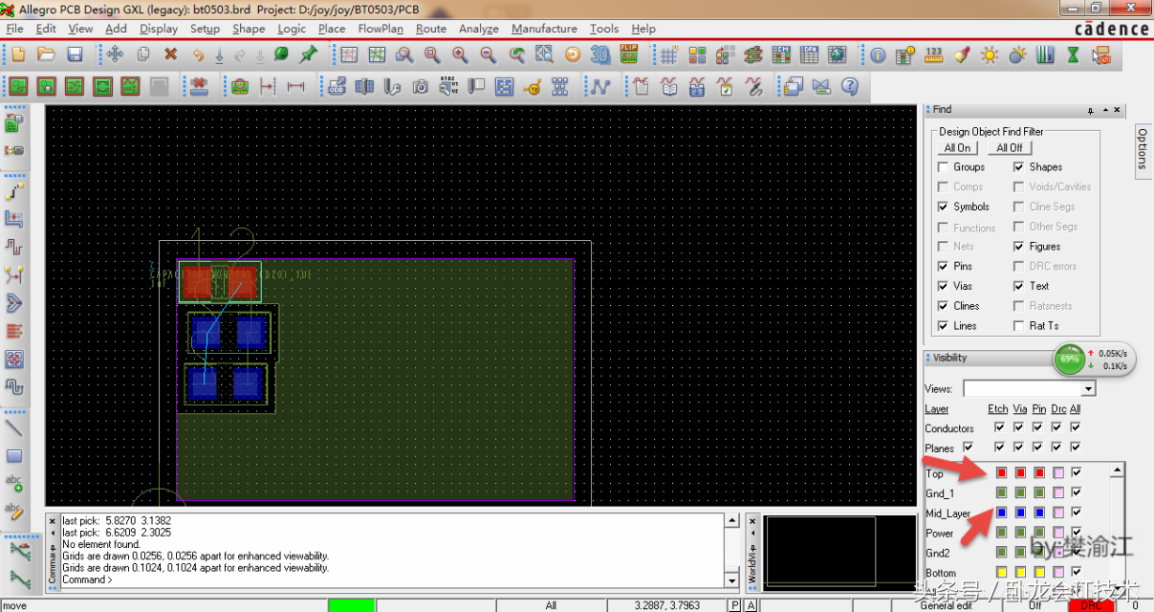Click the Gnd_1 Via green swatch

1020,492
